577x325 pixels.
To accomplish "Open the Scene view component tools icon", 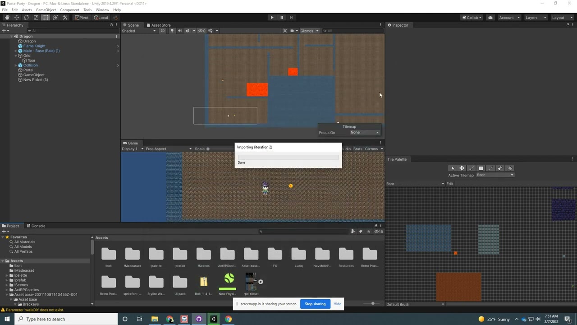I will [285, 31].
